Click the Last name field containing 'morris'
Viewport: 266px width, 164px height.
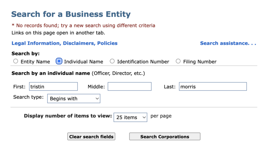213,86
